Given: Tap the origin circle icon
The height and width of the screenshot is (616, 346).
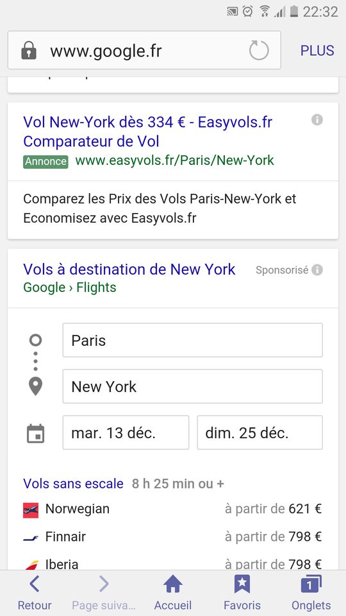Looking at the screenshot, I should 35,340.
